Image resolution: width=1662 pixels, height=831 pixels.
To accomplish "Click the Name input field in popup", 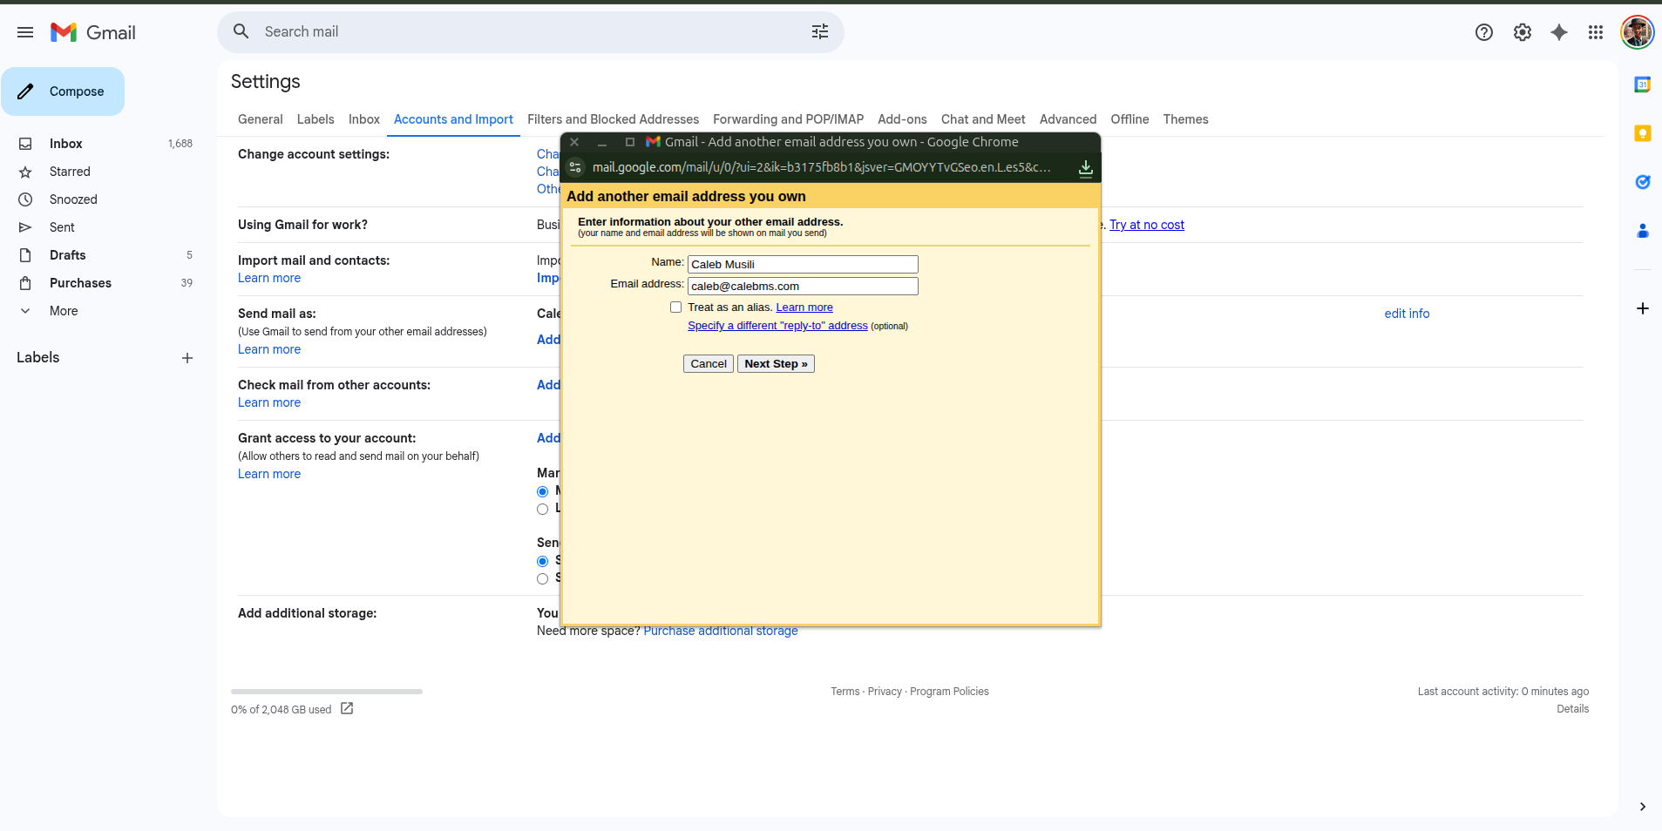I will [803, 264].
